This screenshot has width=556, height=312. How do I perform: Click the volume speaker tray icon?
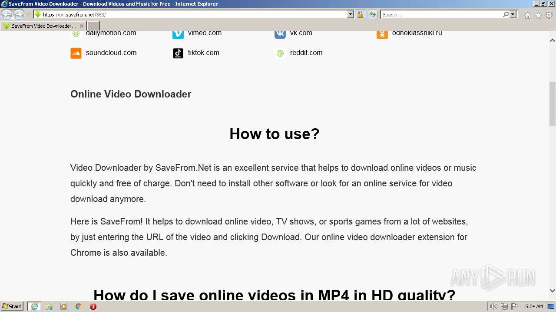[x=494, y=306]
